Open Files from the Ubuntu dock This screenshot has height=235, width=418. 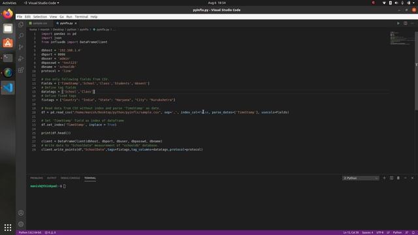click(x=8, y=28)
